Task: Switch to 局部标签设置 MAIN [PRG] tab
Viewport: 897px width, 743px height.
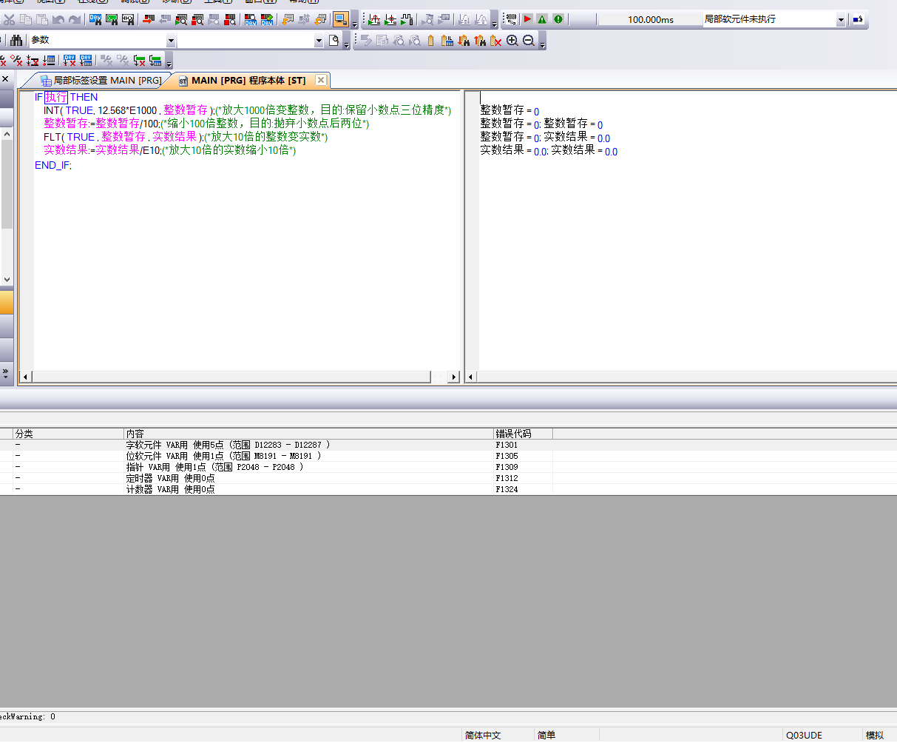Action: tap(101, 80)
